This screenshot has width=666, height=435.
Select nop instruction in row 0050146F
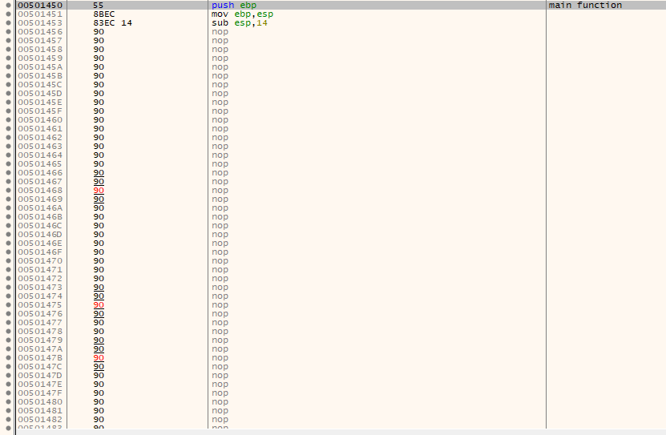[x=220, y=252]
